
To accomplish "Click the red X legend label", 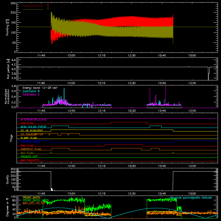I will click(48, 5).
